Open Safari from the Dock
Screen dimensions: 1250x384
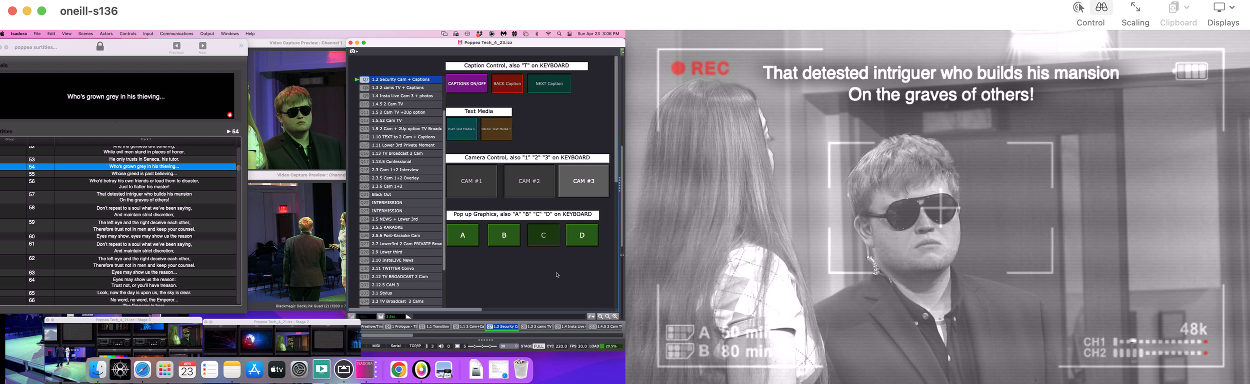[142, 370]
